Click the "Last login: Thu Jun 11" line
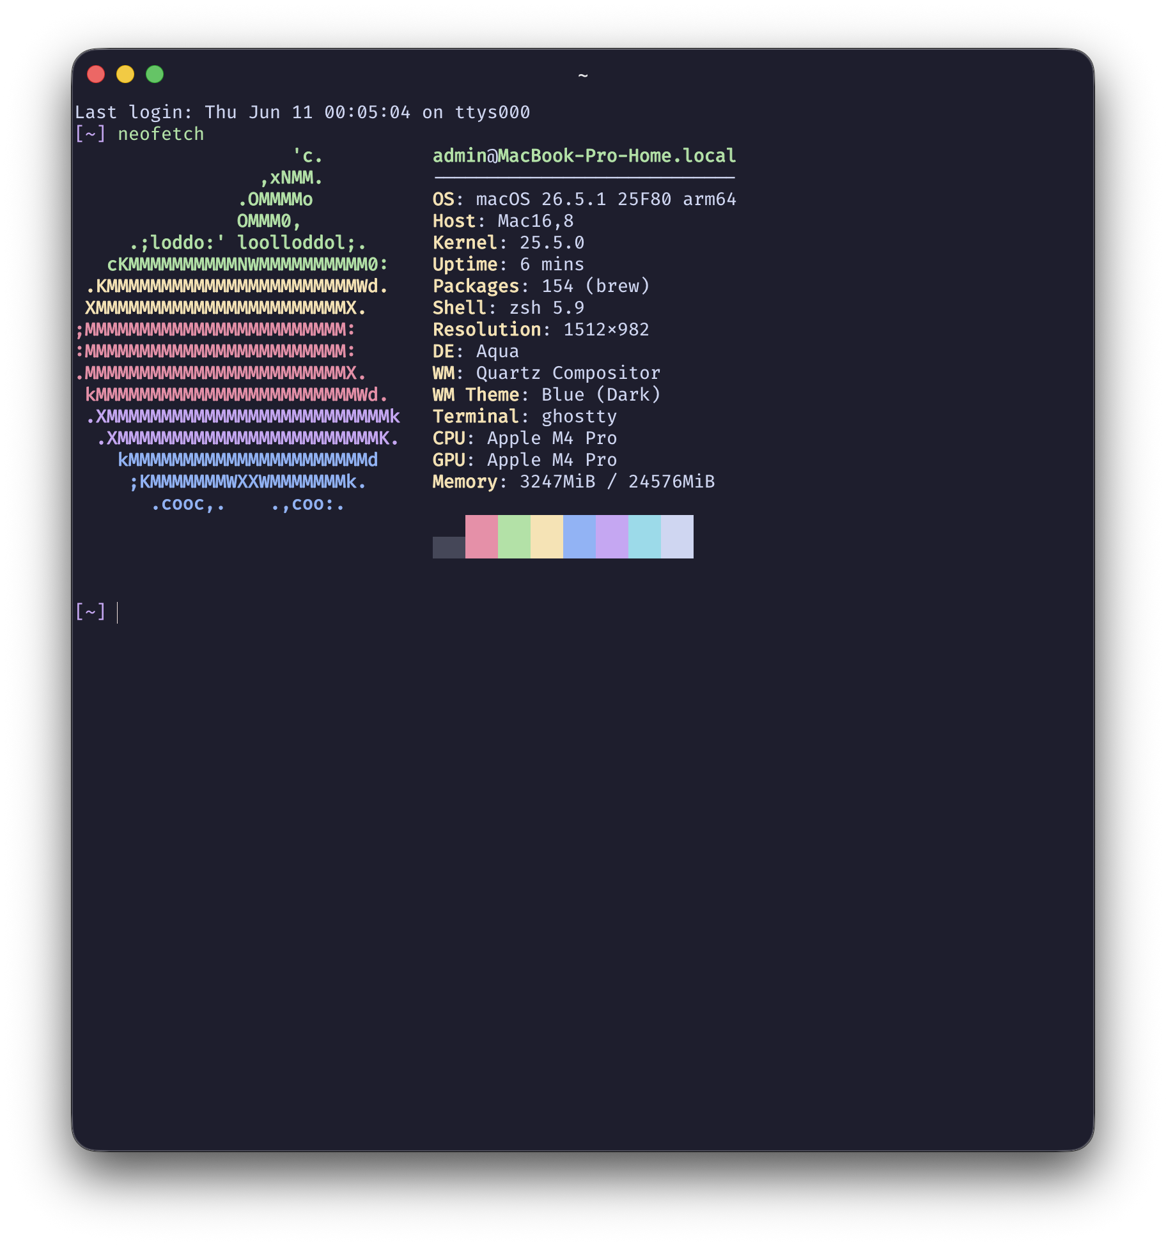 coord(302,112)
